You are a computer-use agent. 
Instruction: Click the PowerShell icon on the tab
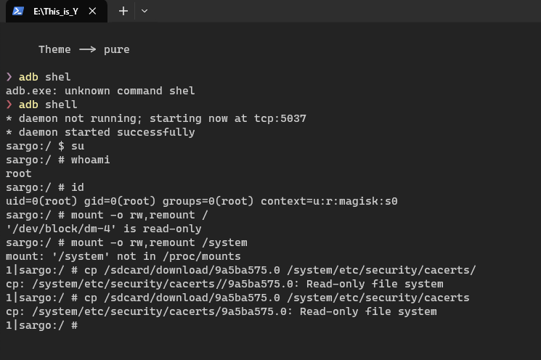coord(18,12)
